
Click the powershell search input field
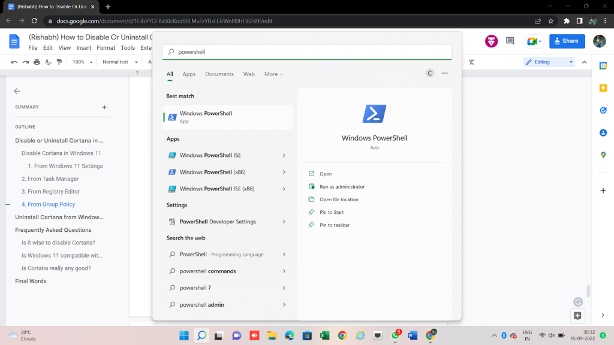tap(307, 52)
